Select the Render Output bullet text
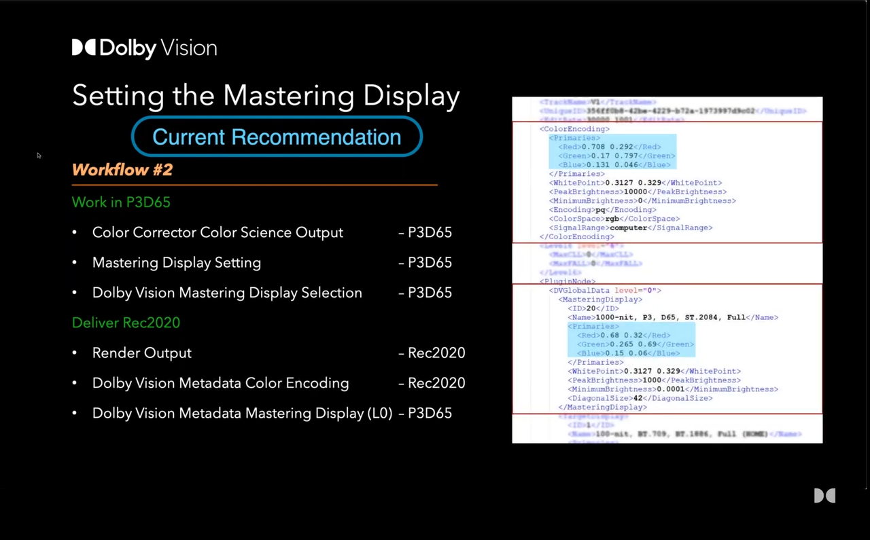 142,353
